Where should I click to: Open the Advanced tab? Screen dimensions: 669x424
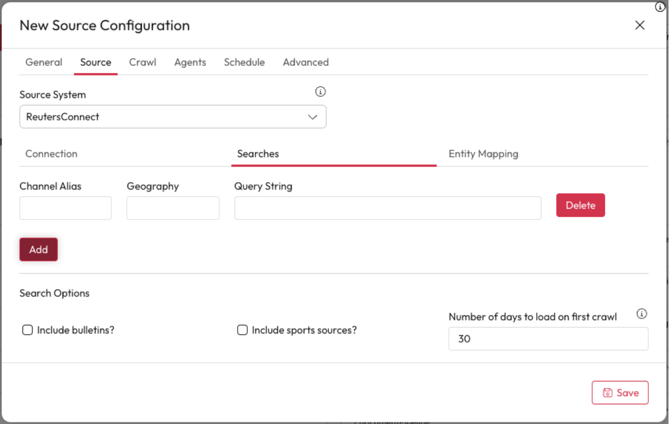(305, 62)
